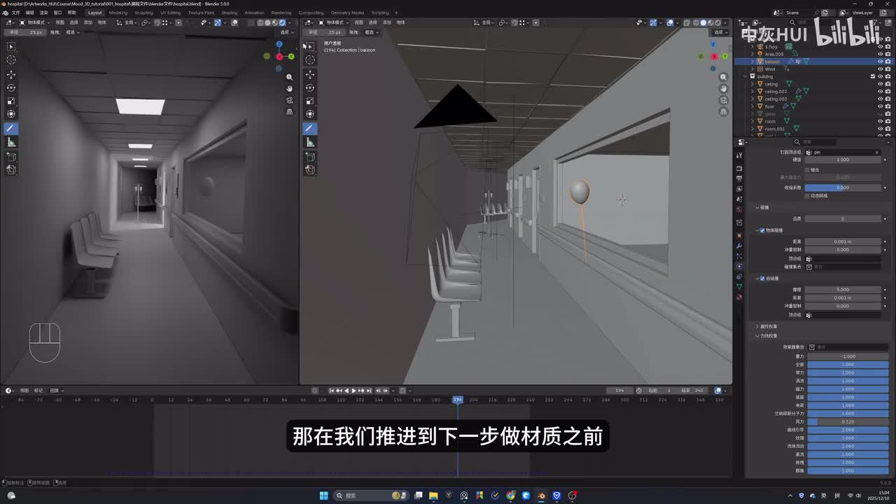The width and height of the screenshot is (896, 504).
Task: Click the pan hand icon in left viewport
Action: (x=289, y=88)
